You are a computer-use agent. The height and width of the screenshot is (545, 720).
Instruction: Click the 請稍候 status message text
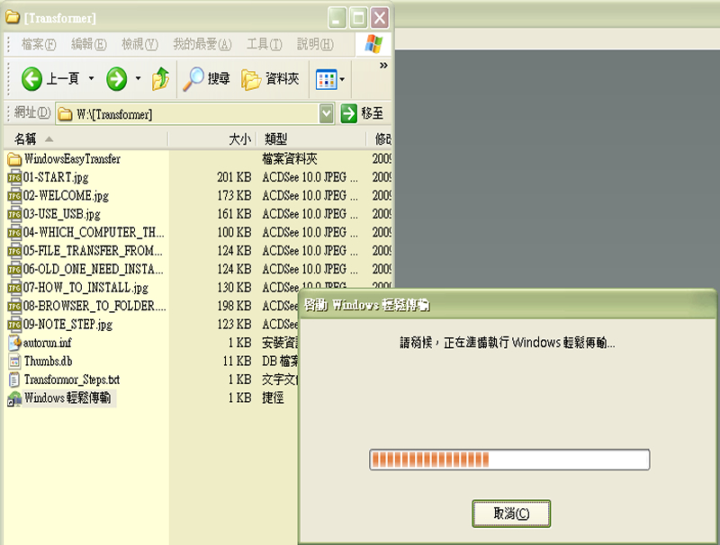tap(508, 343)
